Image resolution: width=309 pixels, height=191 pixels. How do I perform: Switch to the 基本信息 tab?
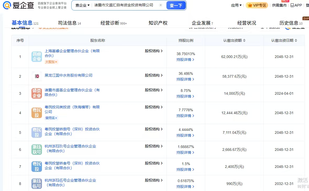click(x=25, y=23)
